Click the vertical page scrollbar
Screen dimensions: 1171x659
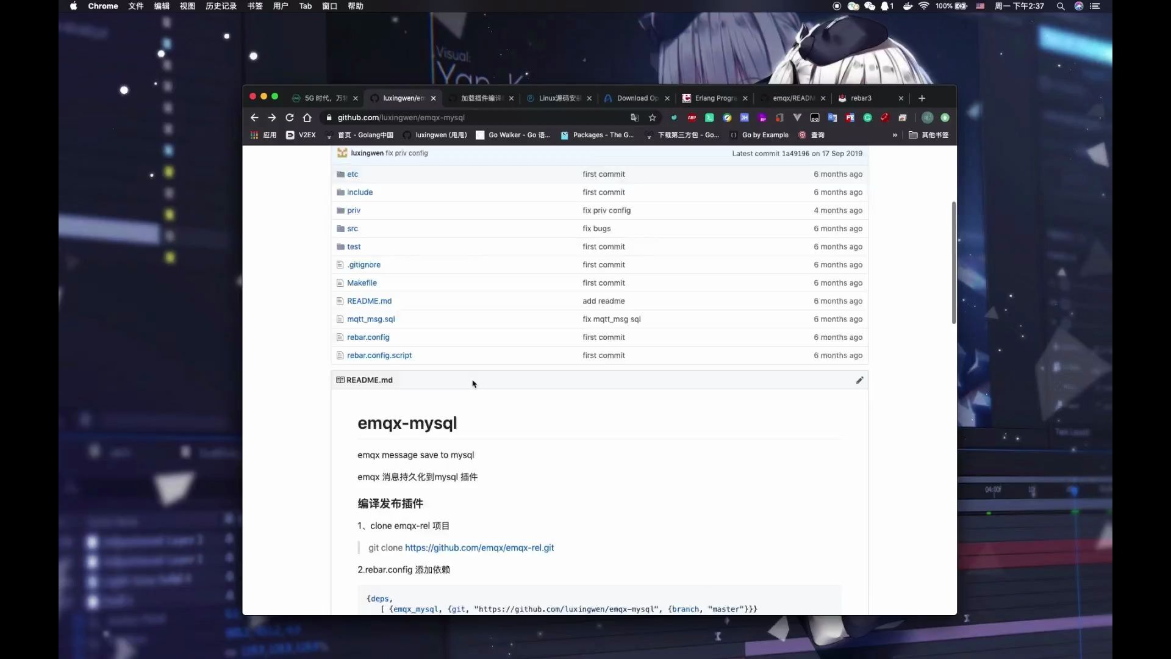click(x=954, y=262)
